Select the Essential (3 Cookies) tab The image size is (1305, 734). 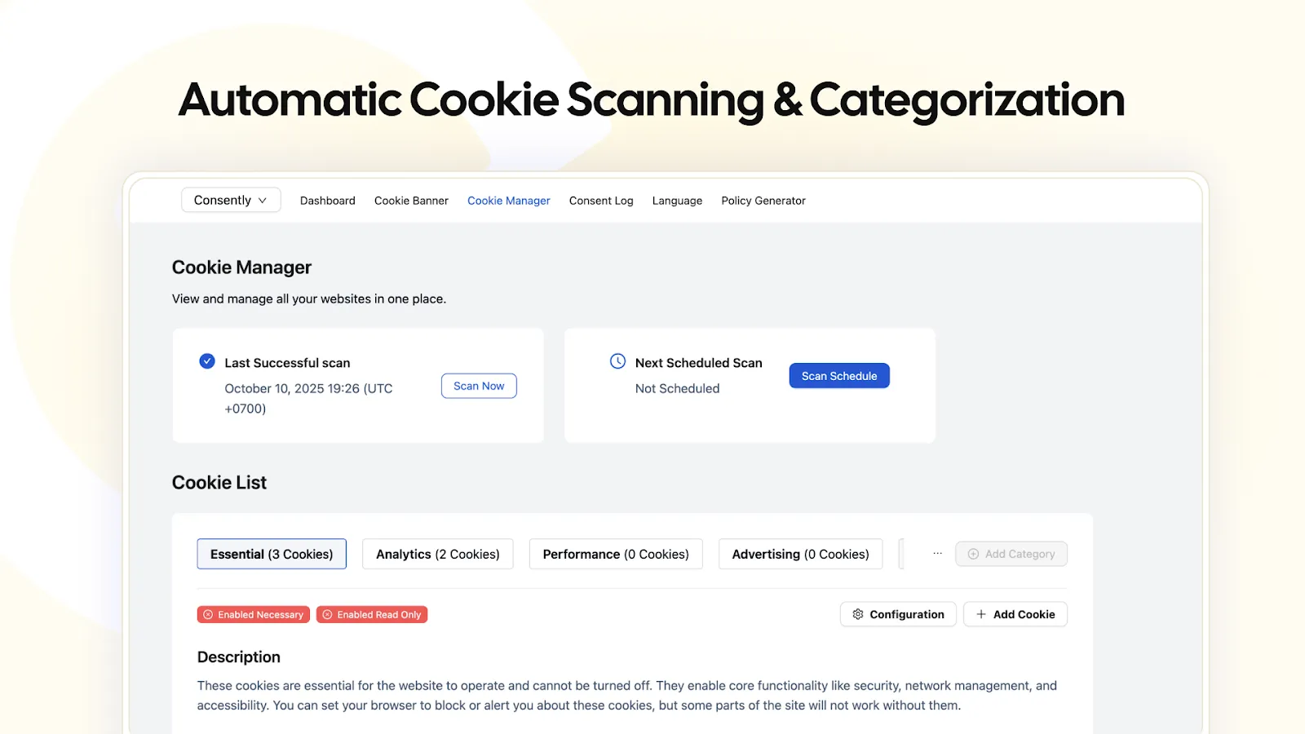point(272,554)
